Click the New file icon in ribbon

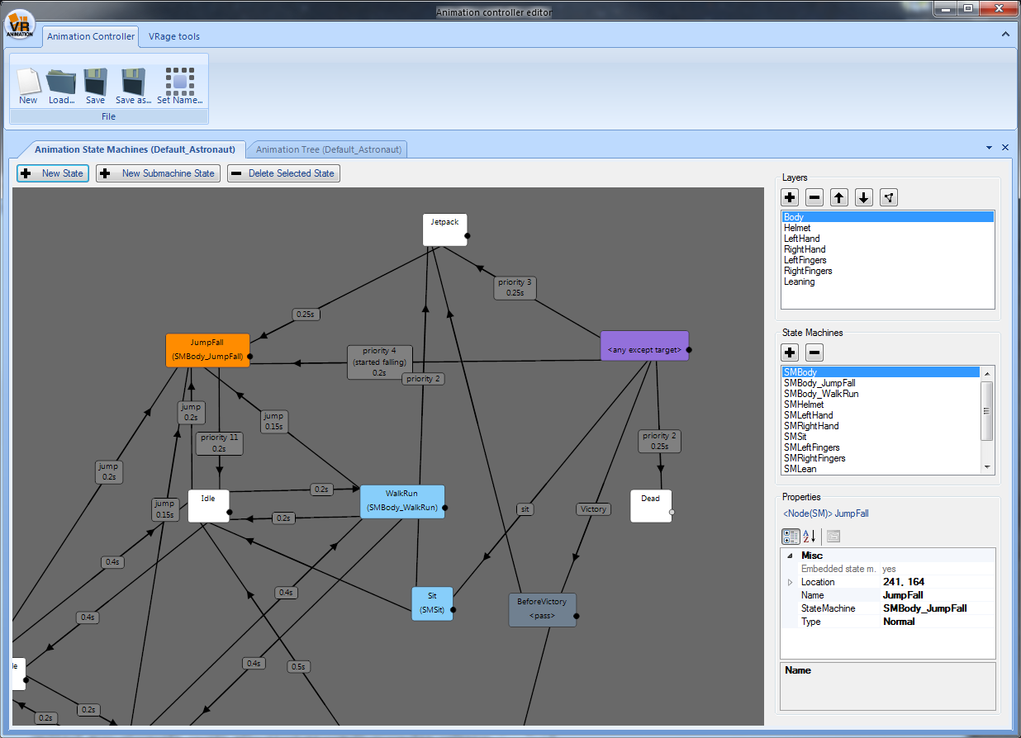point(28,83)
